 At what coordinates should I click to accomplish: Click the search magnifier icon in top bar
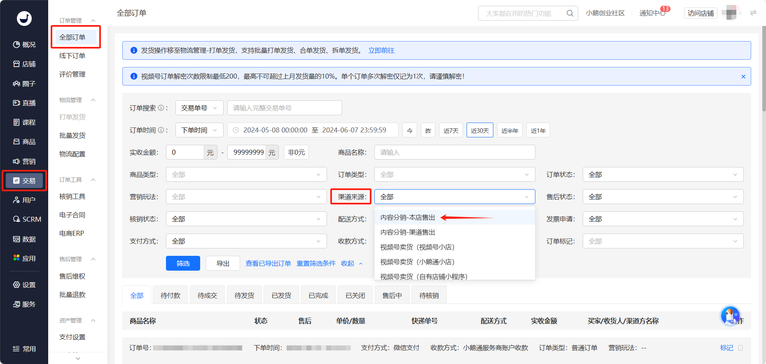(x=570, y=13)
